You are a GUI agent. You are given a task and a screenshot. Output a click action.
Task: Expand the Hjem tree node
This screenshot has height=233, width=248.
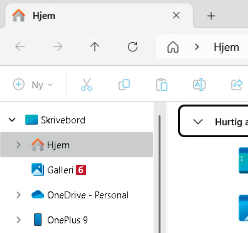pyautogui.click(x=18, y=145)
